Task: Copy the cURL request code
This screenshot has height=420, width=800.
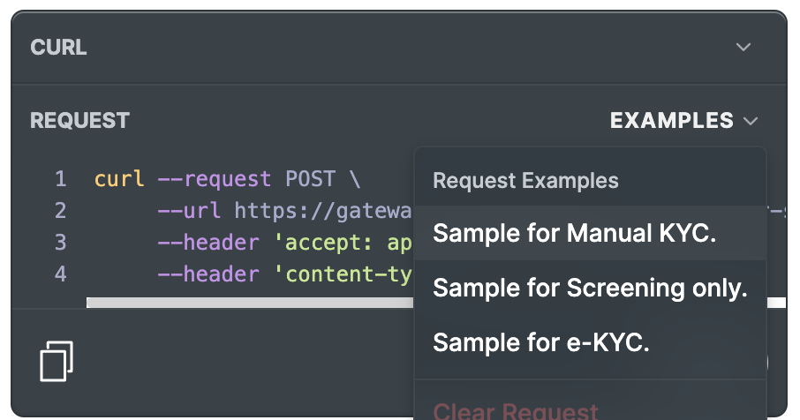Action: pos(57,362)
